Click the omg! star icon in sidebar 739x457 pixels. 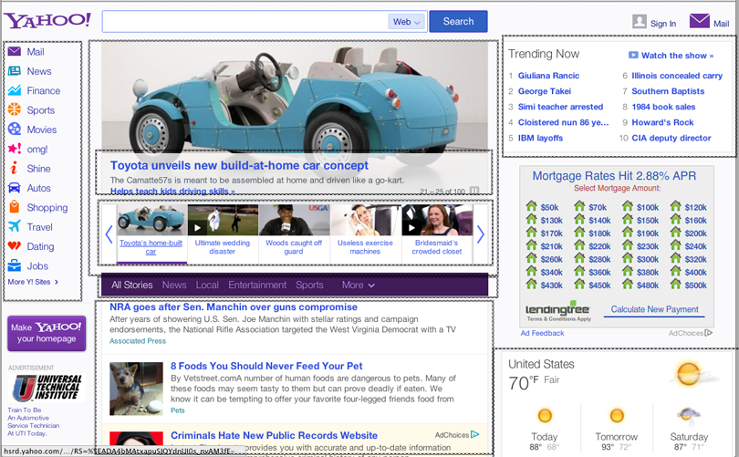pyautogui.click(x=15, y=149)
